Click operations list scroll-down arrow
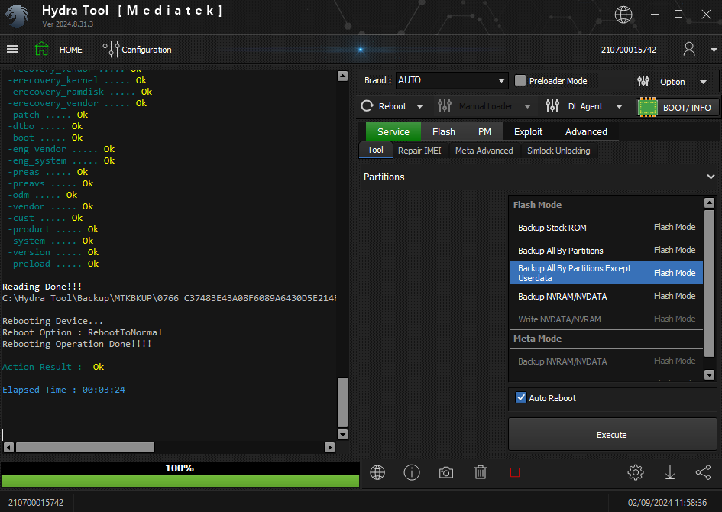Image resolution: width=722 pixels, height=512 pixels. [x=710, y=375]
